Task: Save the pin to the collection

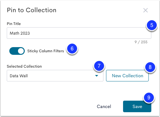Action: [137, 106]
